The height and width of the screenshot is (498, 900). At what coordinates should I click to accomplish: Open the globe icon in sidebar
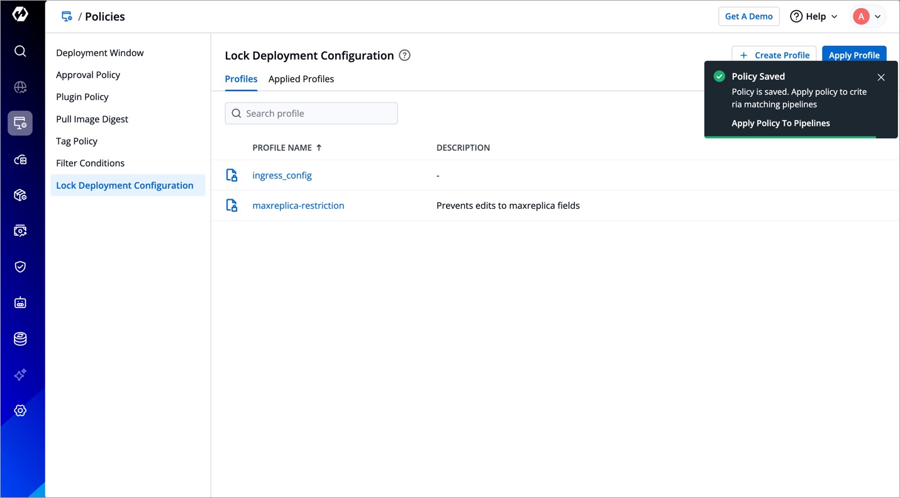[20, 87]
